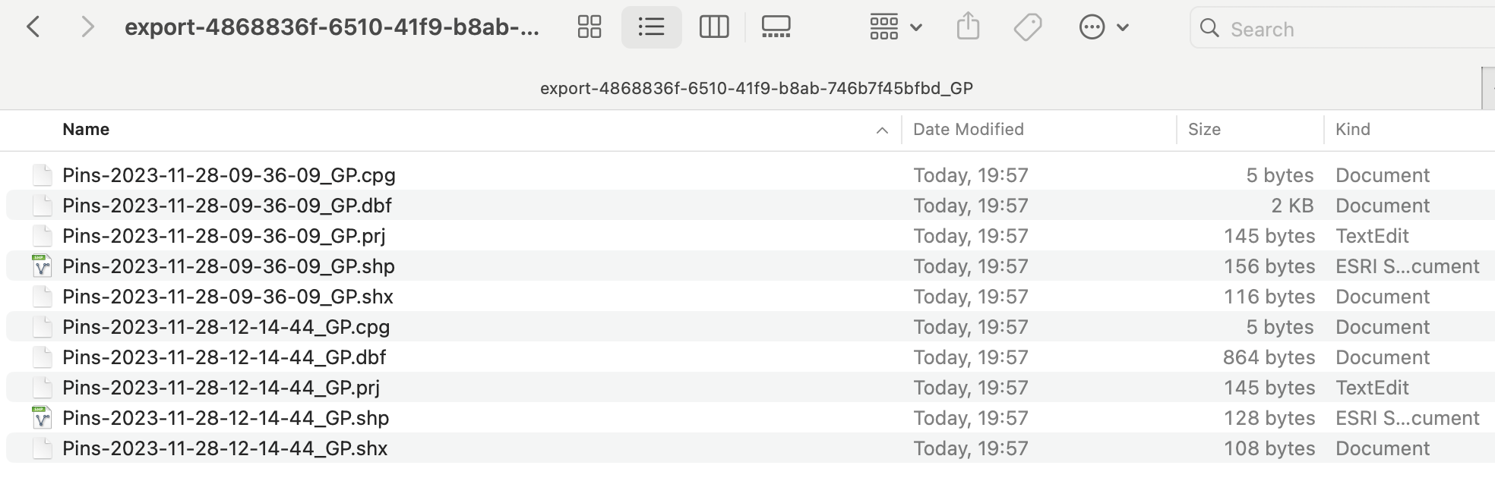The image size is (1495, 481).
Task: Sort by Kind column header
Action: point(1353,129)
